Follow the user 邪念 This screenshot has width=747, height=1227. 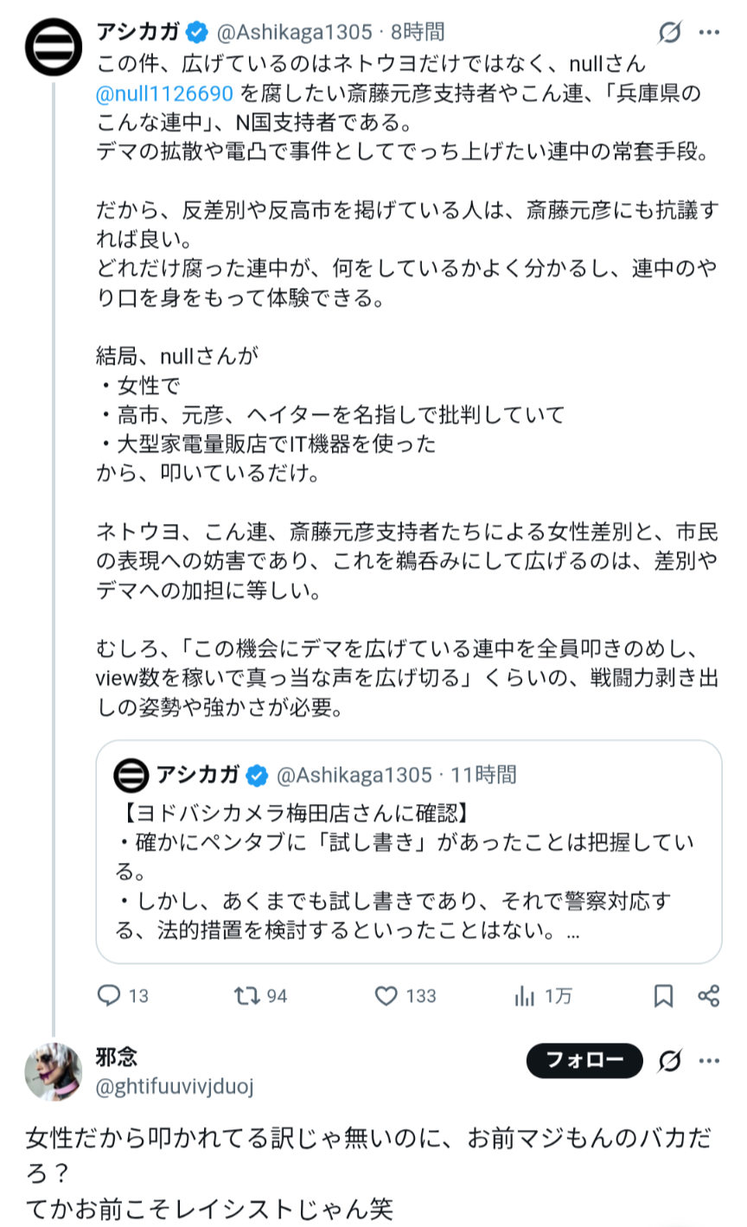(x=584, y=1060)
